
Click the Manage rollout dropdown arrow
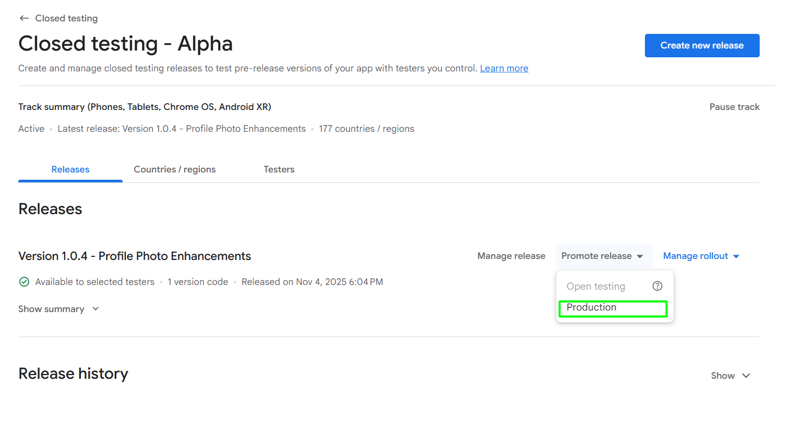pyautogui.click(x=736, y=256)
